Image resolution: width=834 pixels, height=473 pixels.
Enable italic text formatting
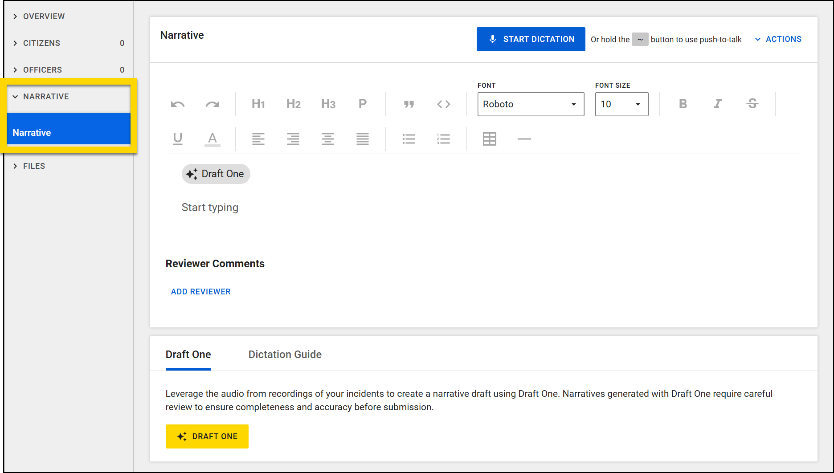coord(717,104)
